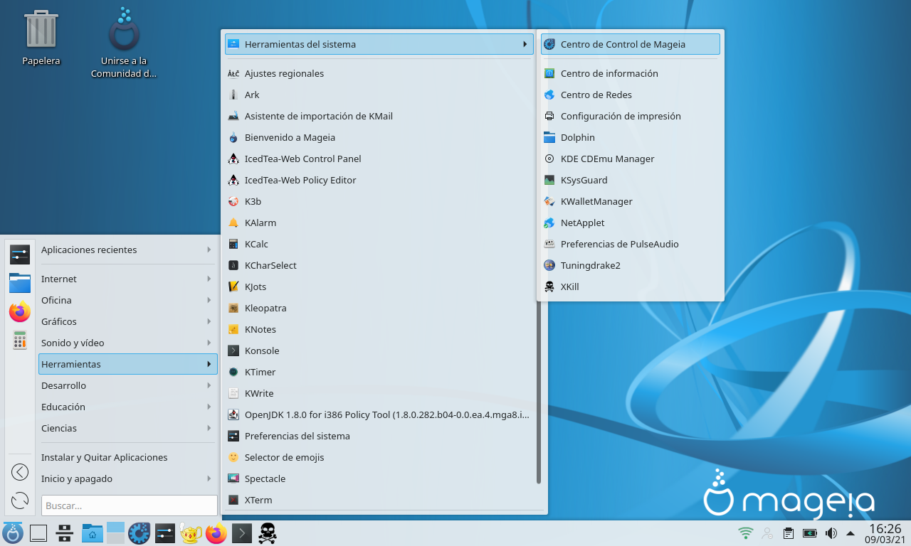Open Centro de Redes
The width and height of the screenshot is (911, 546).
[x=630, y=95]
